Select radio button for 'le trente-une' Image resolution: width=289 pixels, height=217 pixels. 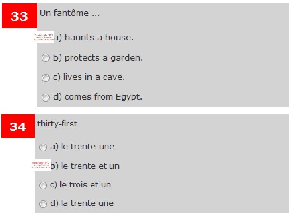tap(43, 147)
